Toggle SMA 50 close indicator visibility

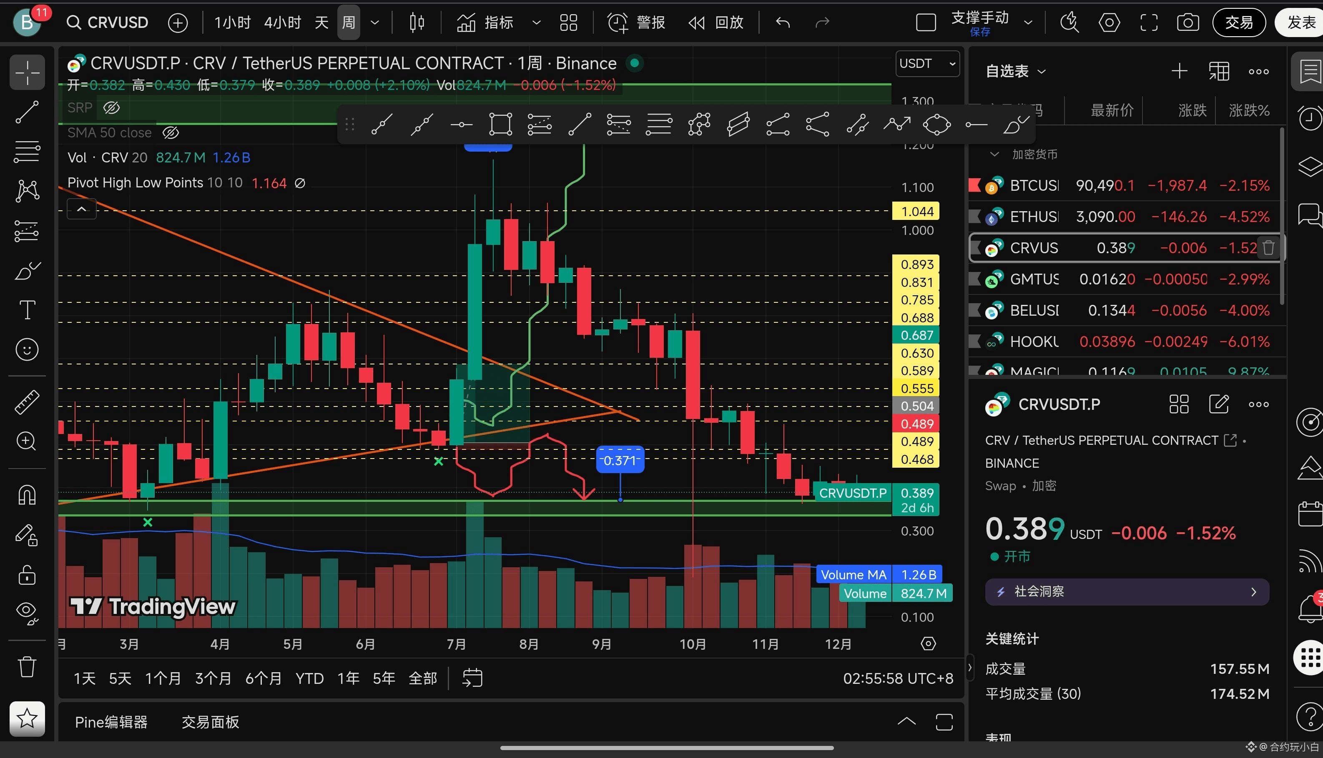click(171, 133)
